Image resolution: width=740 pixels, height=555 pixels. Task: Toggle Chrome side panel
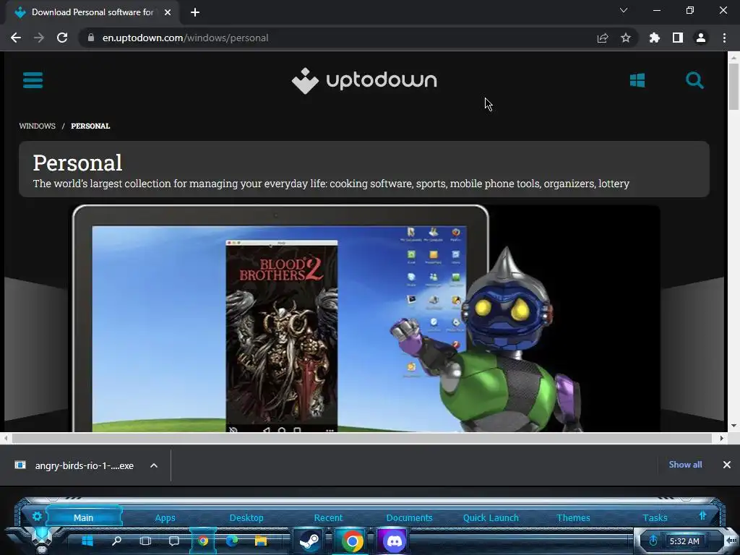tap(678, 38)
